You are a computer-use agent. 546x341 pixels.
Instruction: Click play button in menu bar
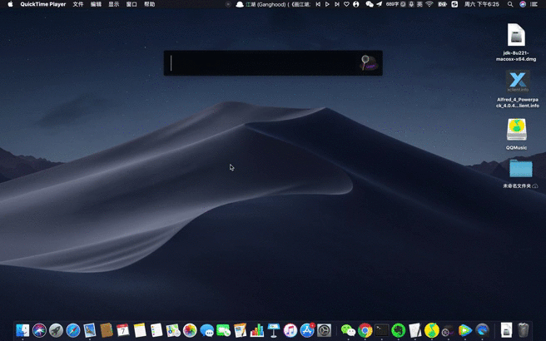click(327, 4)
